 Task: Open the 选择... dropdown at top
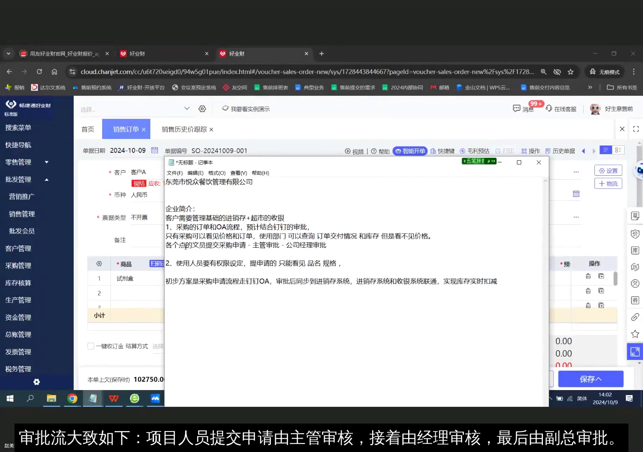click(x=135, y=108)
